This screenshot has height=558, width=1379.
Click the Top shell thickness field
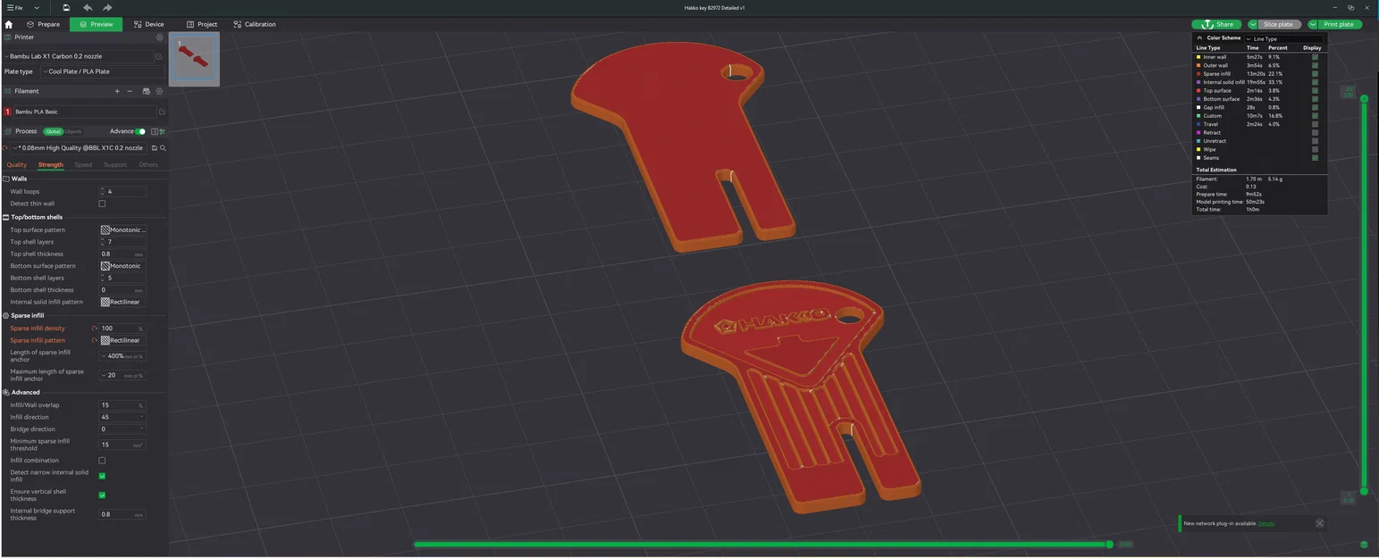(122, 254)
